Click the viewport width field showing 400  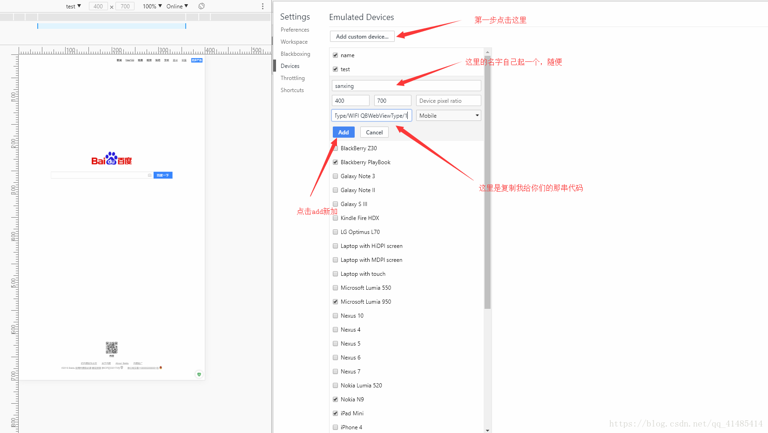[x=98, y=6]
